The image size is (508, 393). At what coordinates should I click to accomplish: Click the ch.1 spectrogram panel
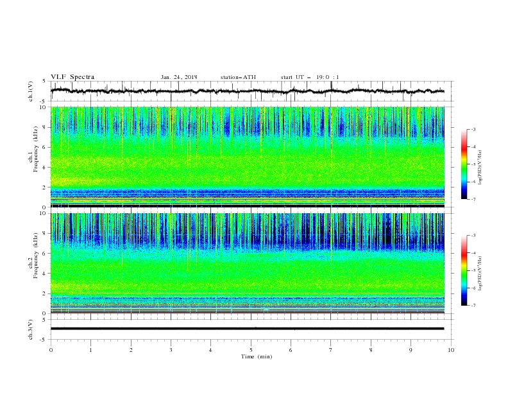pyautogui.click(x=248, y=157)
